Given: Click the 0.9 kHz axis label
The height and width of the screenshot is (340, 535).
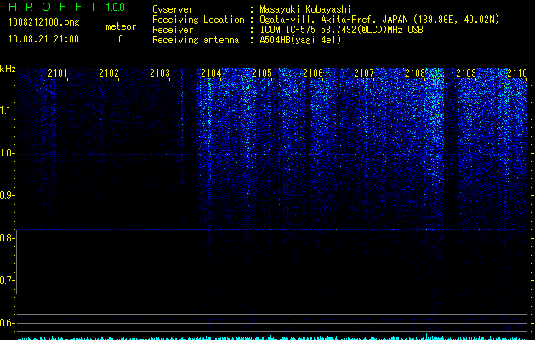Looking at the screenshot, I should pyautogui.click(x=7, y=195).
